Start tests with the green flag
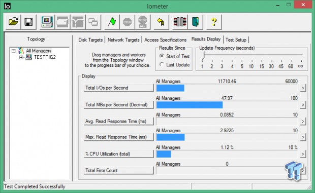315x193 pixels. (112, 22)
